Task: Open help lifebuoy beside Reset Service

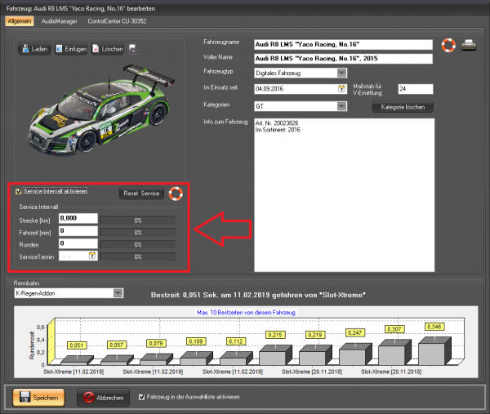Action: [x=176, y=194]
